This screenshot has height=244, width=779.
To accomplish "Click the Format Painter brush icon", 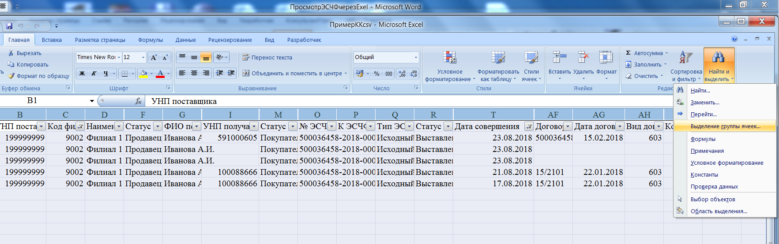I will point(11,76).
